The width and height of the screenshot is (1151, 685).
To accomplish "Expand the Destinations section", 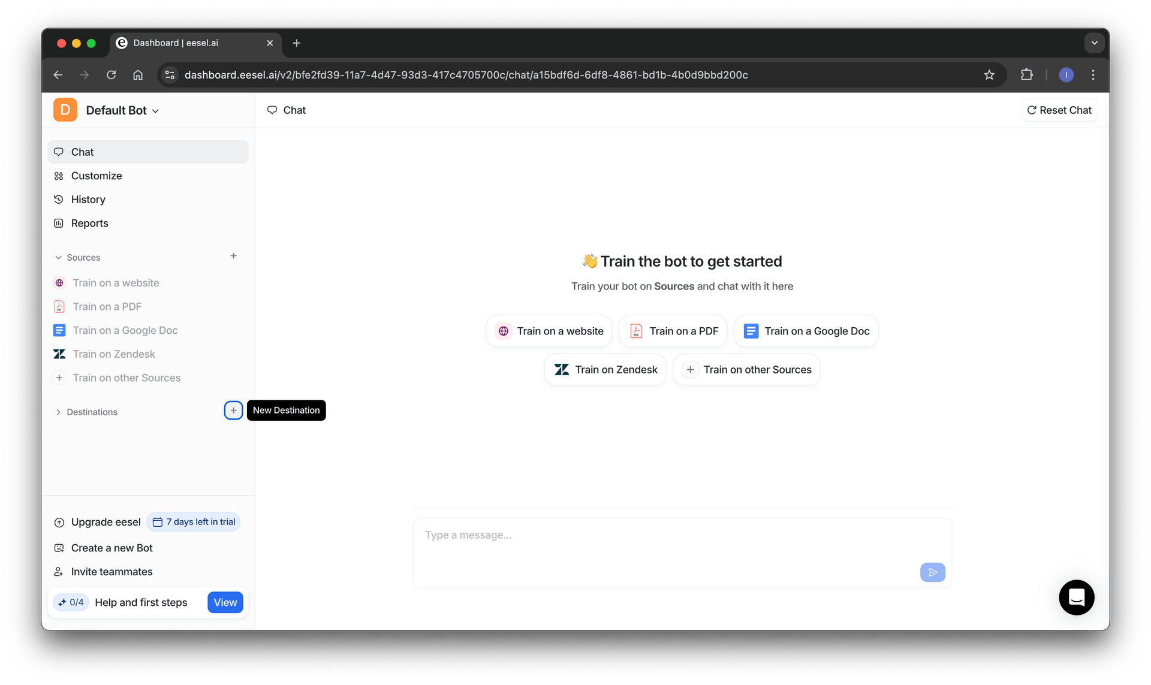I will tap(58, 412).
